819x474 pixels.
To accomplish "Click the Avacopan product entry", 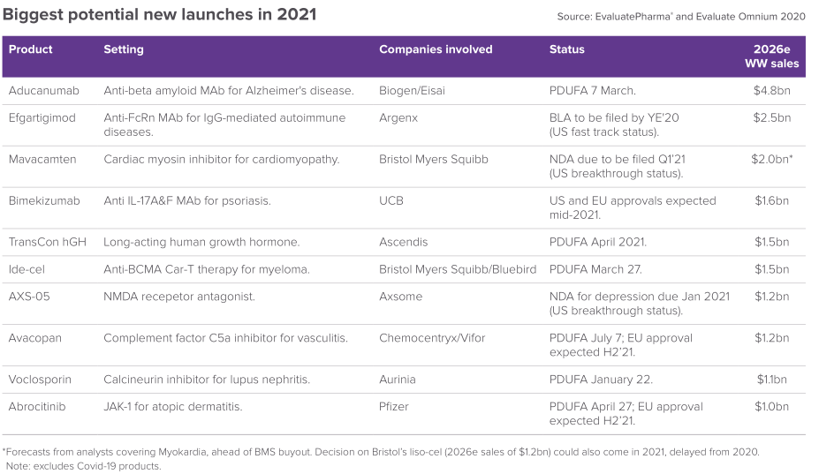I will click(36, 338).
